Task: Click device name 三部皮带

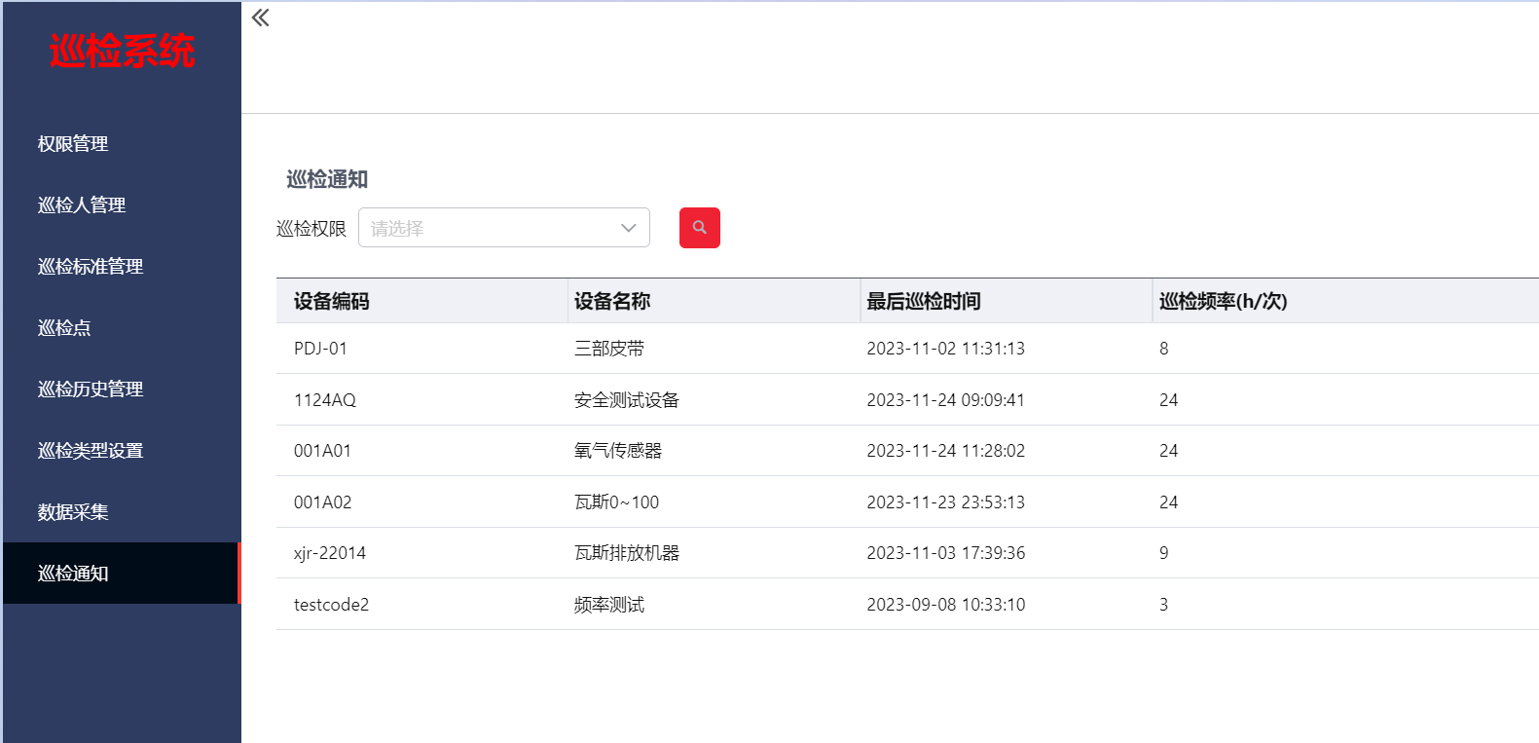Action: 609,349
